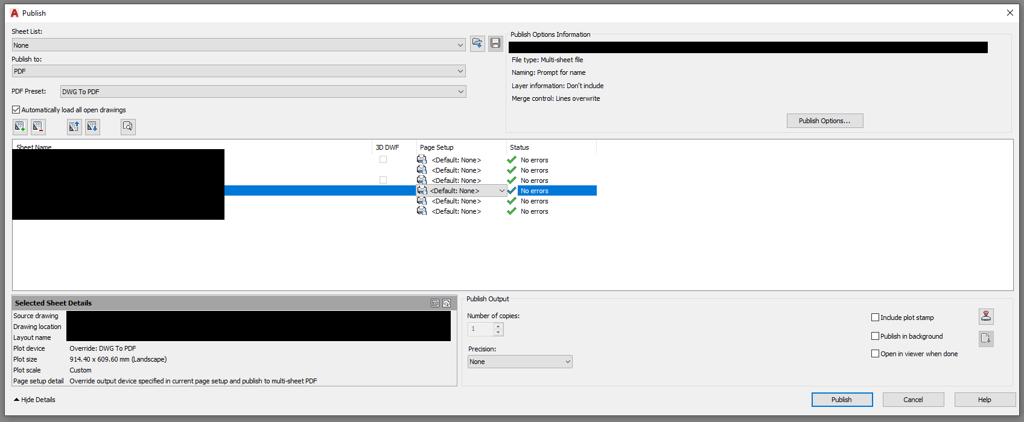Viewport: 1024px width, 422px height.
Task: Click plot size 914.40 x 609.60 mm value
Action: click(118, 359)
